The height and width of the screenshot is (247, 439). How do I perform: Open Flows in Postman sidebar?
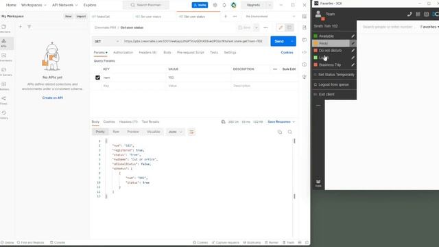tap(4, 100)
